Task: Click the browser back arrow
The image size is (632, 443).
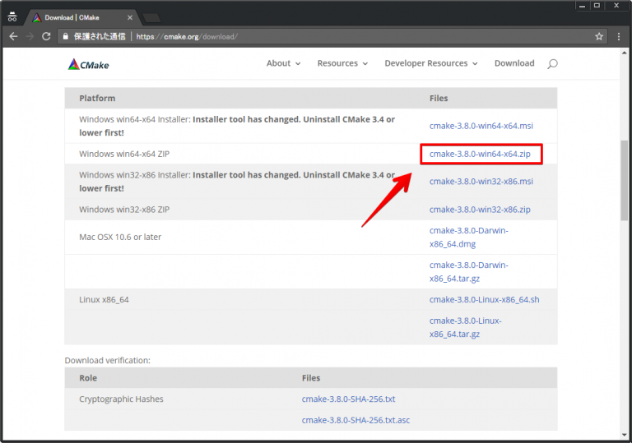Action: pos(13,36)
